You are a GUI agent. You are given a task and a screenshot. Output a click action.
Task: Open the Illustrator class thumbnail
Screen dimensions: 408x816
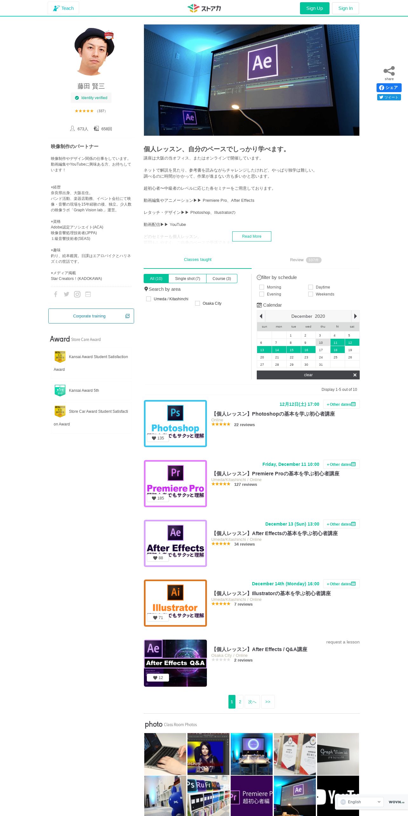175,603
